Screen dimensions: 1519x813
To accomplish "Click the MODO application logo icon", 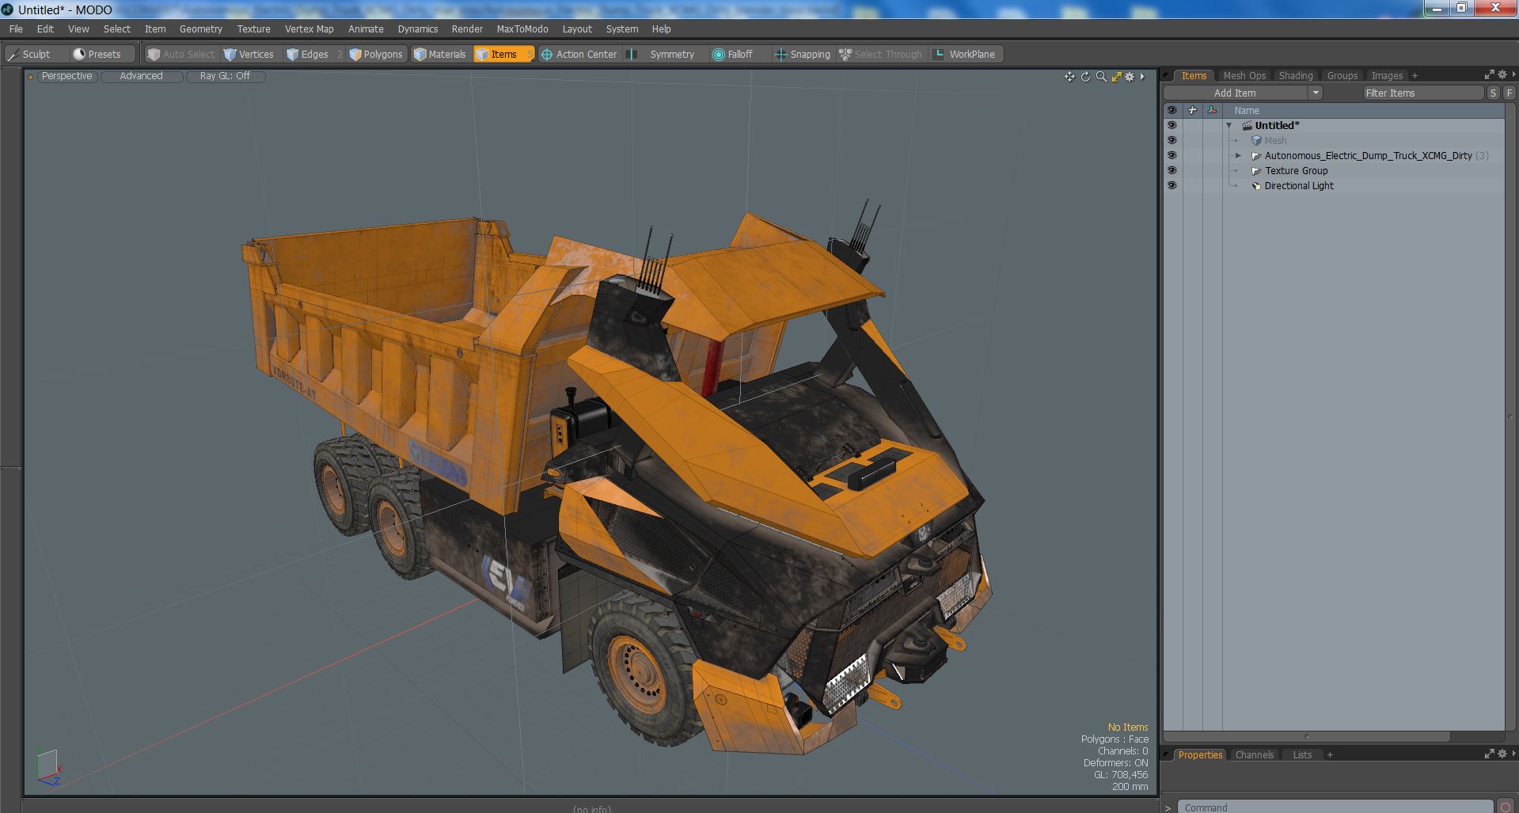I will pyautogui.click(x=8, y=9).
